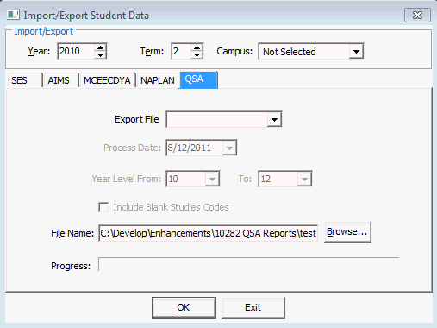The width and height of the screenshot is (437, 328).
Task: Click the Progress bar
Action: coord(249,265)
